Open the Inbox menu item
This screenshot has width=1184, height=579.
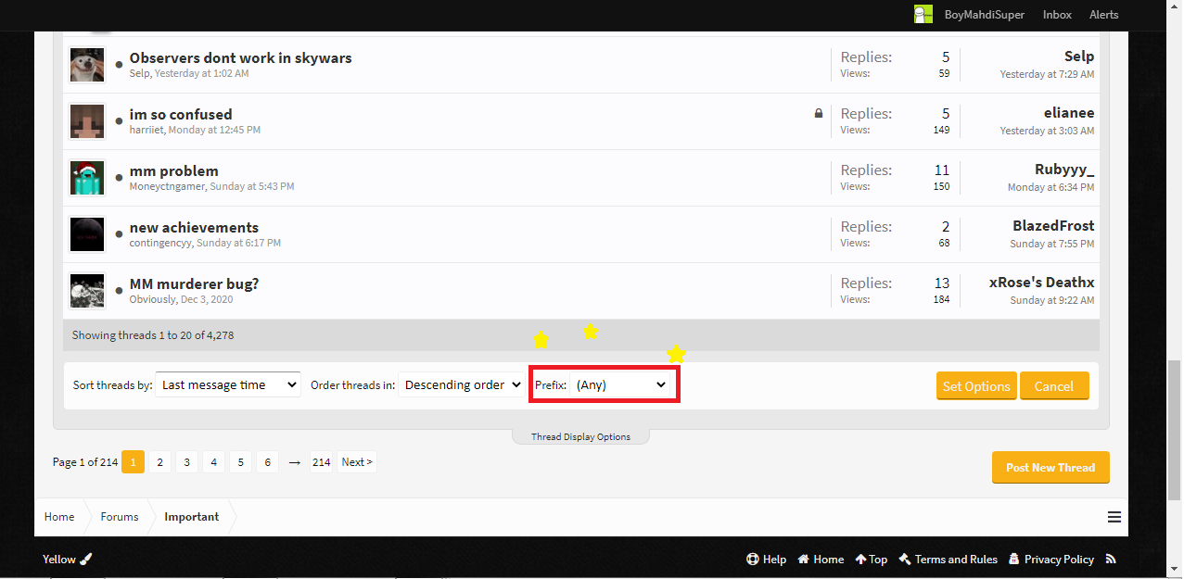click(x=1057, y=14)
